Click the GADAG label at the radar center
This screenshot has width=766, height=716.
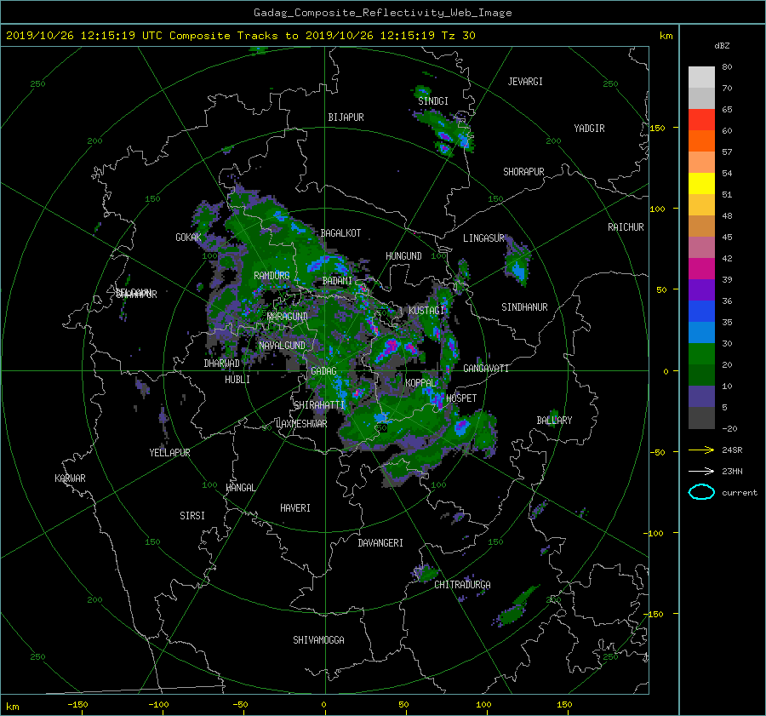pyautogui.click(x=323, y=371)
